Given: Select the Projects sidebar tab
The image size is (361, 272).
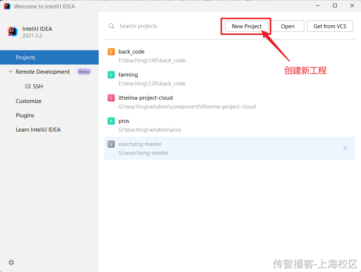Looking at the screenshot, I should tap(49, 57).
